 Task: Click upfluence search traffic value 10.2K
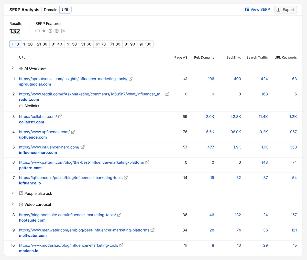pyautogui.click(x=263, y=132)
